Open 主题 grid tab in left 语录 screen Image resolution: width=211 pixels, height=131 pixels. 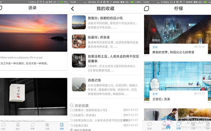47,126
